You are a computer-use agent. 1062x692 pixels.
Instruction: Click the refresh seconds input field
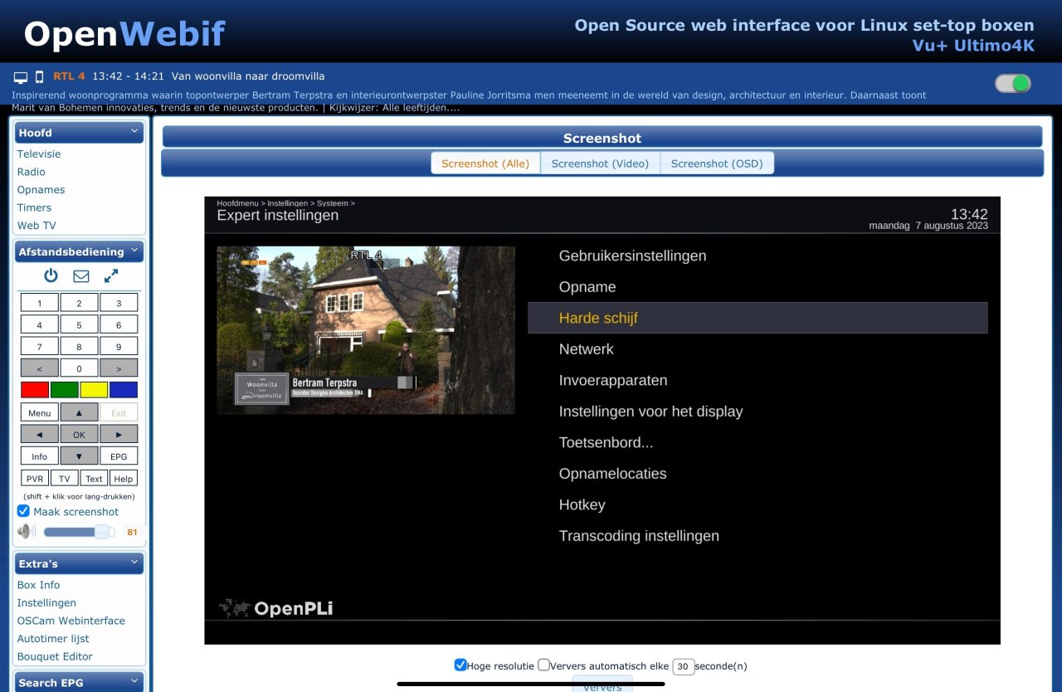pos(683,666)
